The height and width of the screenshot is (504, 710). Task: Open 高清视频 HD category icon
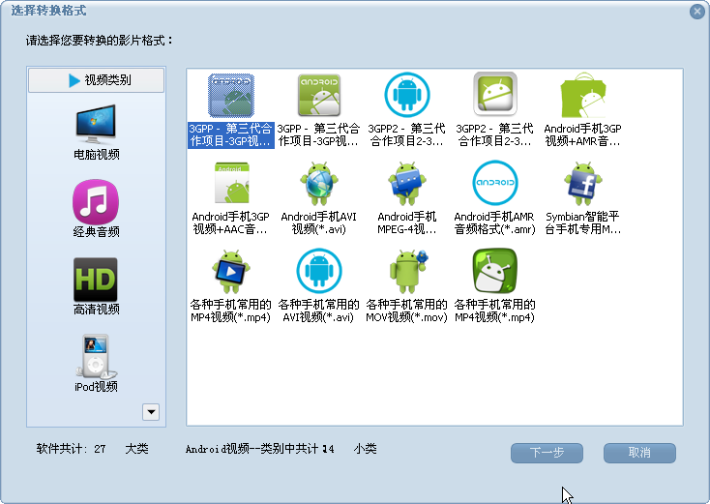96,280
